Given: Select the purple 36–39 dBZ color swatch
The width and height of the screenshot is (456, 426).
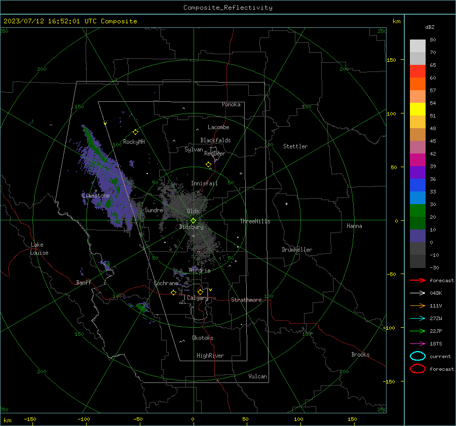Looking at the screenshot, I should pos(417,172).
